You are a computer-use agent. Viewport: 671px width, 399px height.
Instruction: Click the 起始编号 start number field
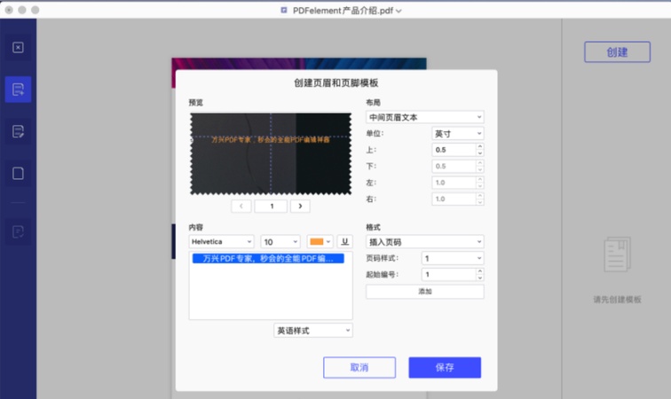[x=448, y=275]
